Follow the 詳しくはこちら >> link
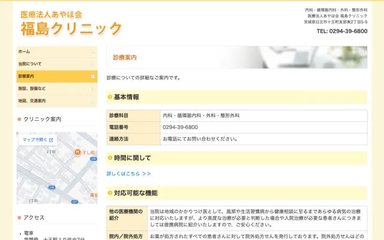Viewport: 384px width, 240px height. [x=128, y=174]
